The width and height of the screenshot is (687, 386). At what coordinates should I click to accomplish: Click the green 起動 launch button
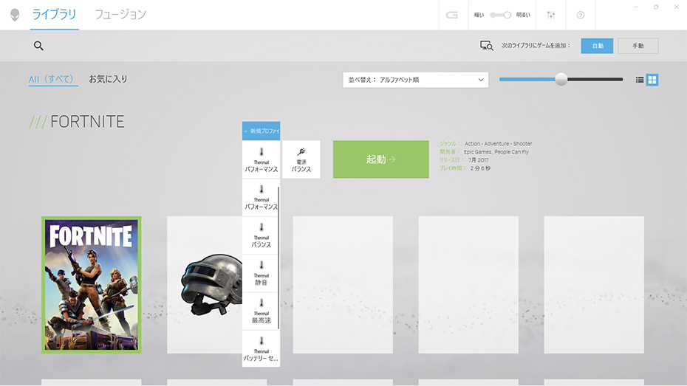click(380, 159)
